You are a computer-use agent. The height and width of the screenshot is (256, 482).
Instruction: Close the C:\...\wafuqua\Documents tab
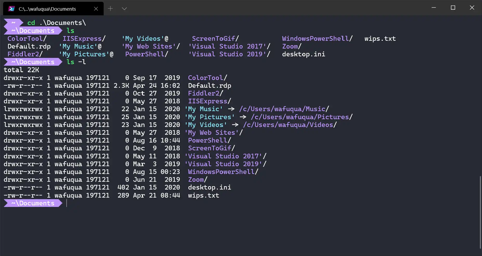coord(96,9)
